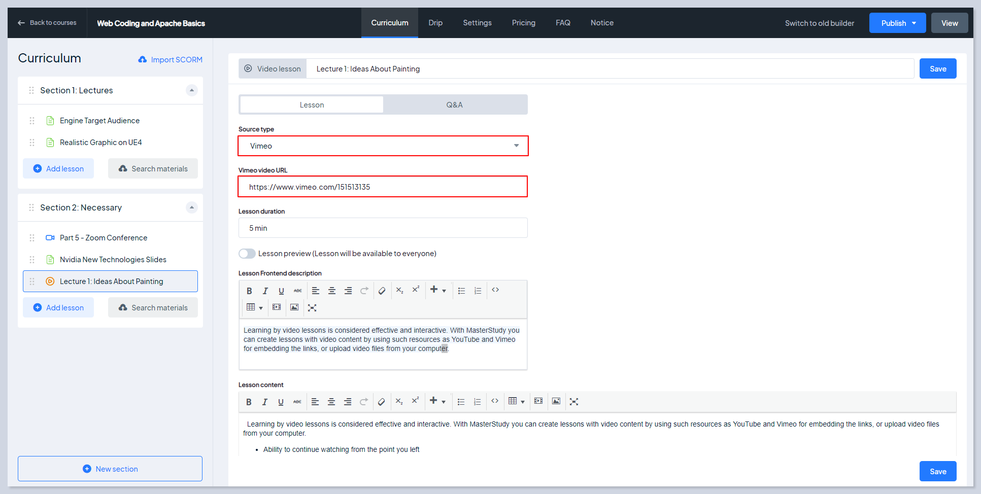Click redo in Frontend description toolbar

[x=364, y=291]
